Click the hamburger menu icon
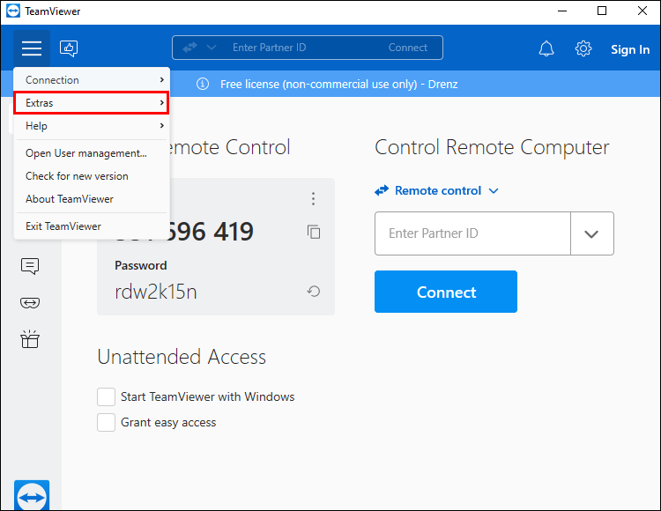The image size is (661, 511). click(x=32, y=48)
